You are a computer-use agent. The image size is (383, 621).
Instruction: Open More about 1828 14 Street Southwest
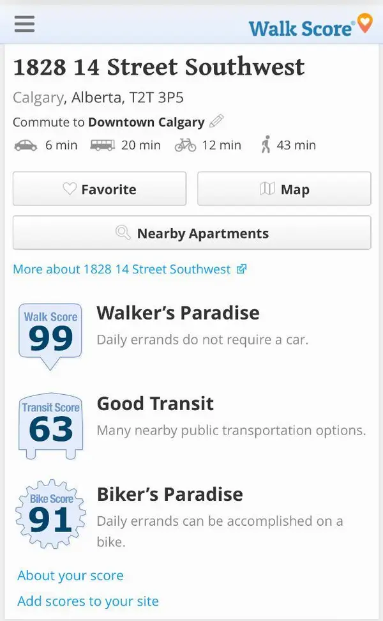(x=121, y=269)
